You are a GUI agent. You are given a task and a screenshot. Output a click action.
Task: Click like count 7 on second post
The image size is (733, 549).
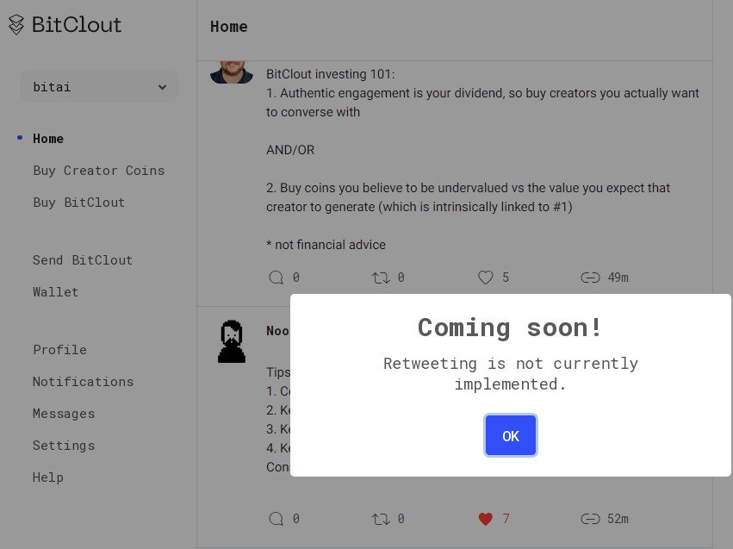click(x=506, y=519)
